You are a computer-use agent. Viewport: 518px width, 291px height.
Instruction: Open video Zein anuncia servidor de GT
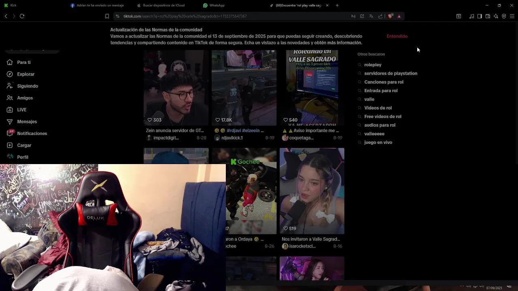coord(176,88)
